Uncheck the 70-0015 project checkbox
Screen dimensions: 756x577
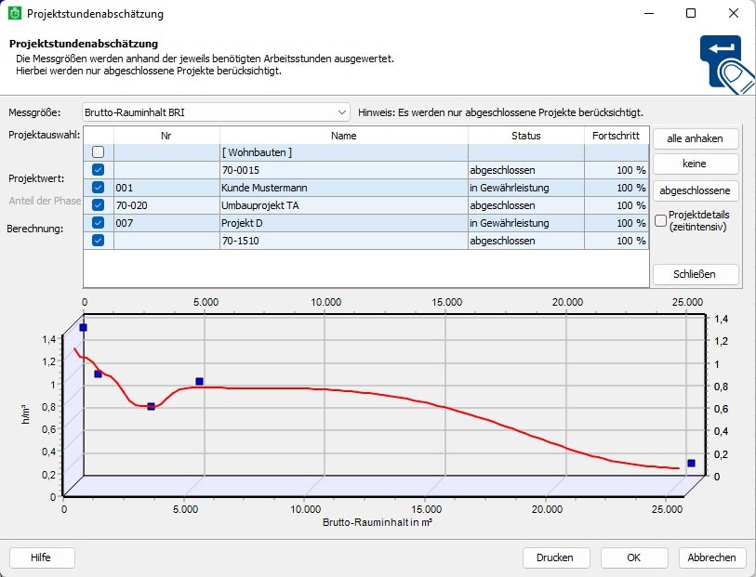click(98, 170)
